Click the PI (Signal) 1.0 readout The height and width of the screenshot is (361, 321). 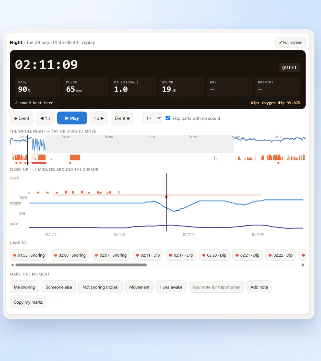click(x=134, y=87)
